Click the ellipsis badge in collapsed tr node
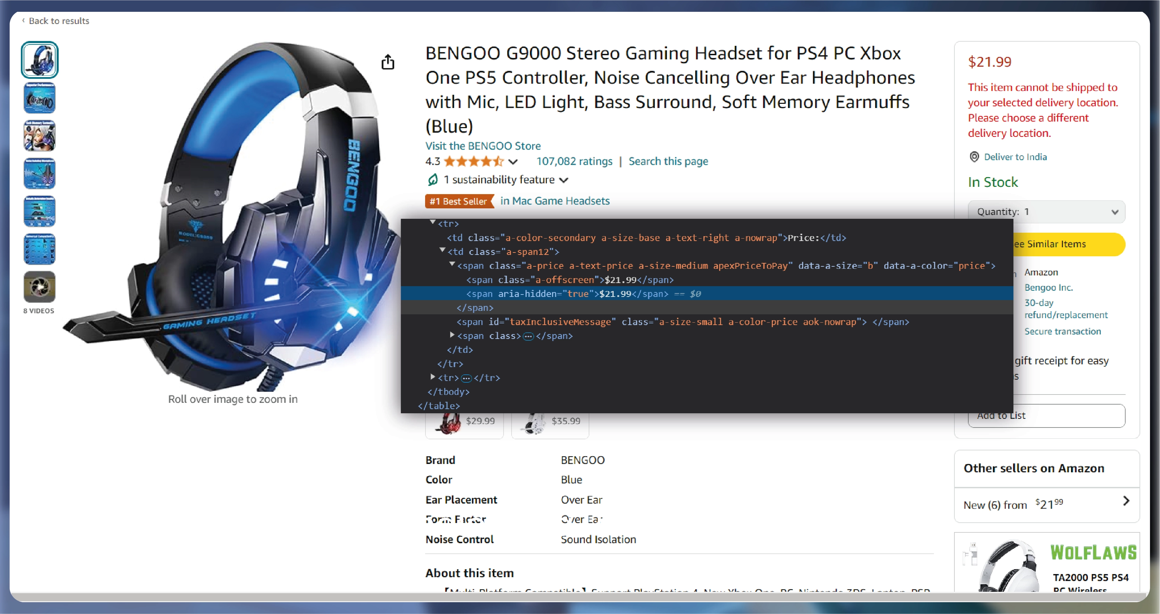Screen dimensions: 1160x614 coord(466,378)
